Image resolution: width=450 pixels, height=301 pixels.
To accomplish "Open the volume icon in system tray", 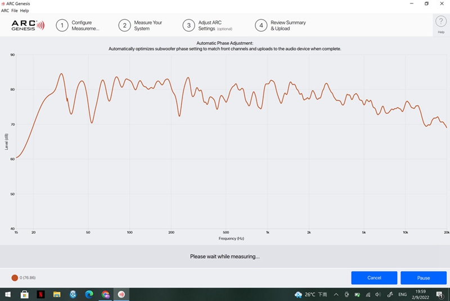I will coord(378,294).
